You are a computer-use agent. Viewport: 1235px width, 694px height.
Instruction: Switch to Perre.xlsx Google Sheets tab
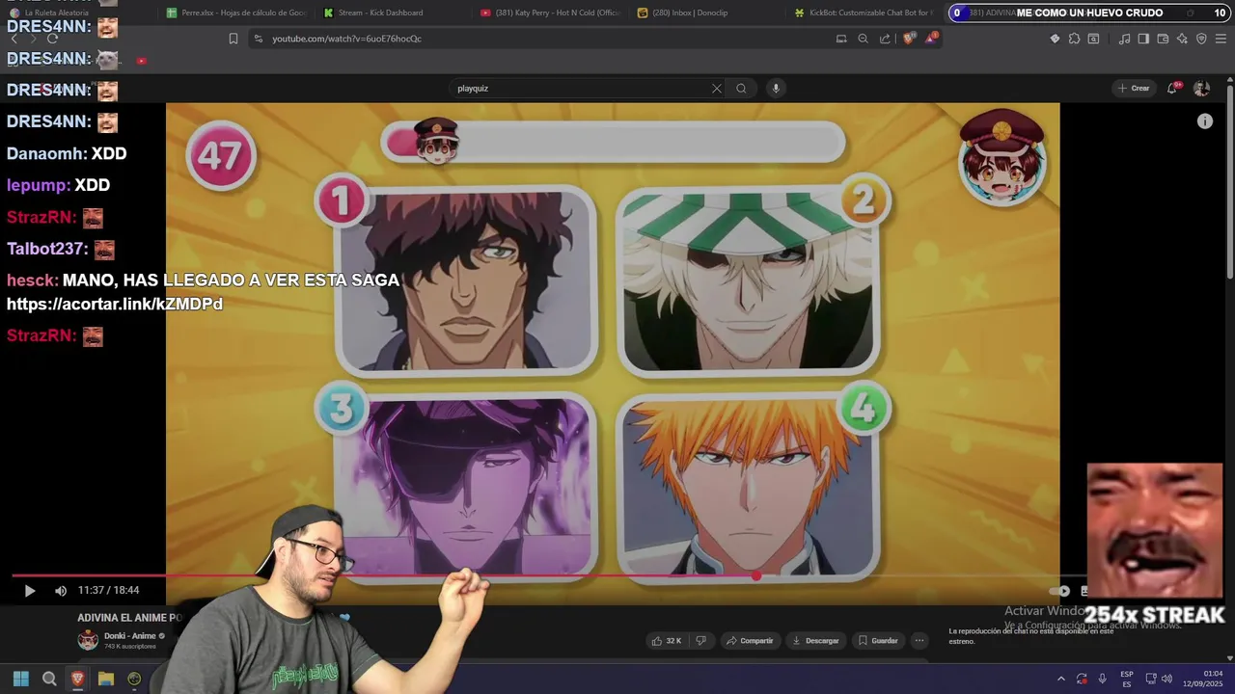point(236,13)
